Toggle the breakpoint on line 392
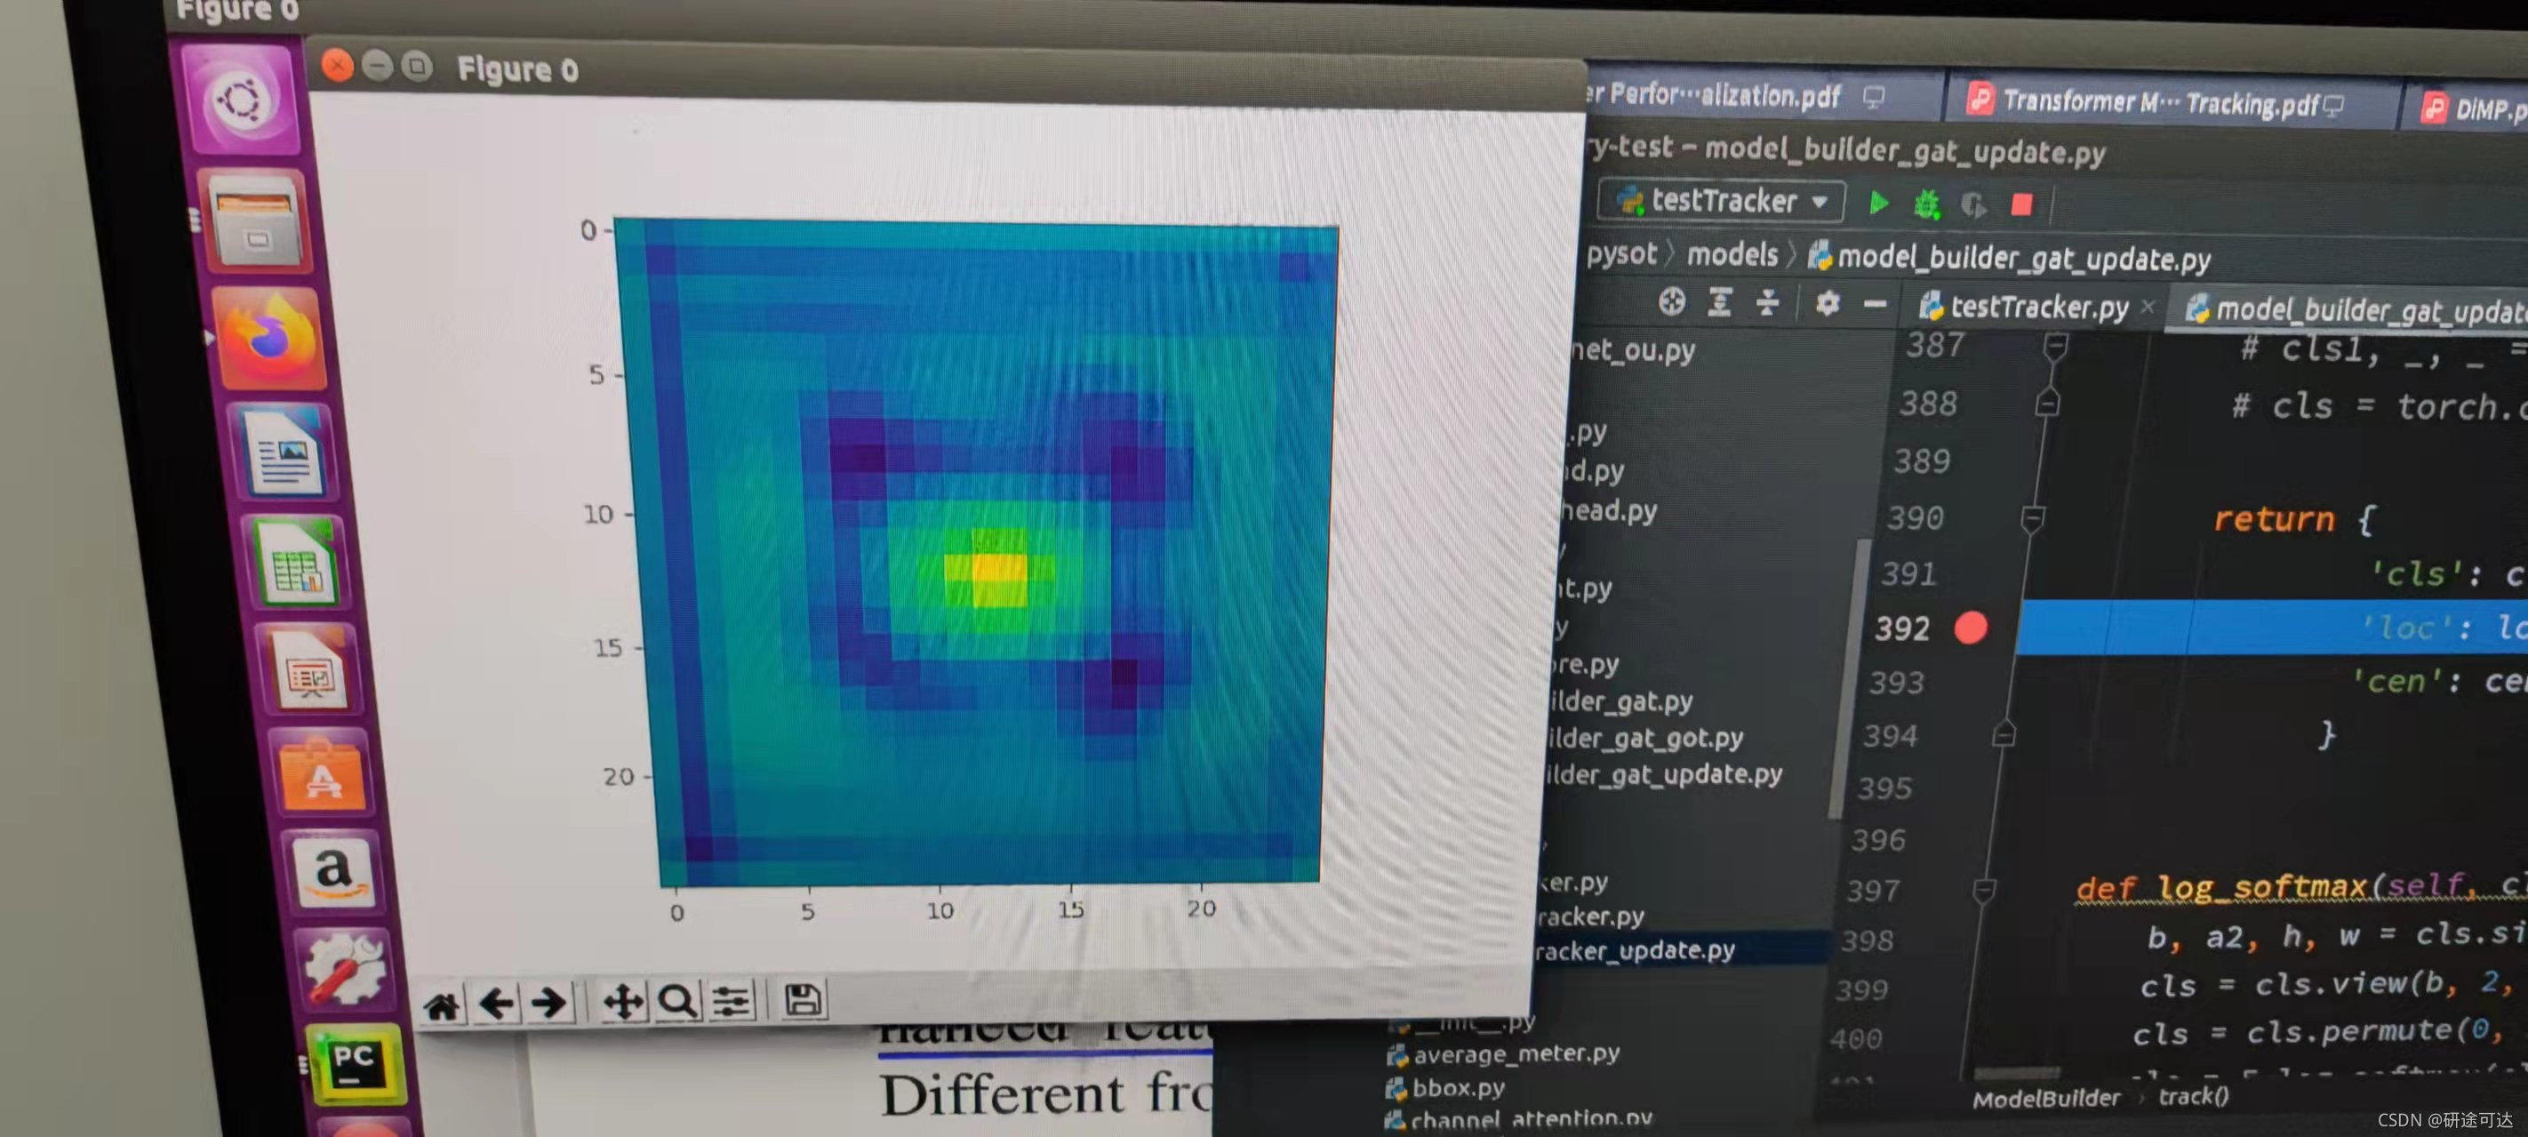The height and width of the screenshot is (1137, 2528). click(x=1971, y=628)
